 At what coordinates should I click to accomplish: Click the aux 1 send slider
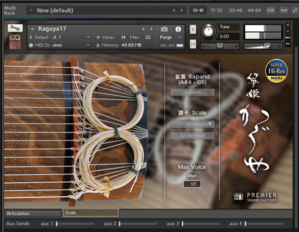[57, 224]
